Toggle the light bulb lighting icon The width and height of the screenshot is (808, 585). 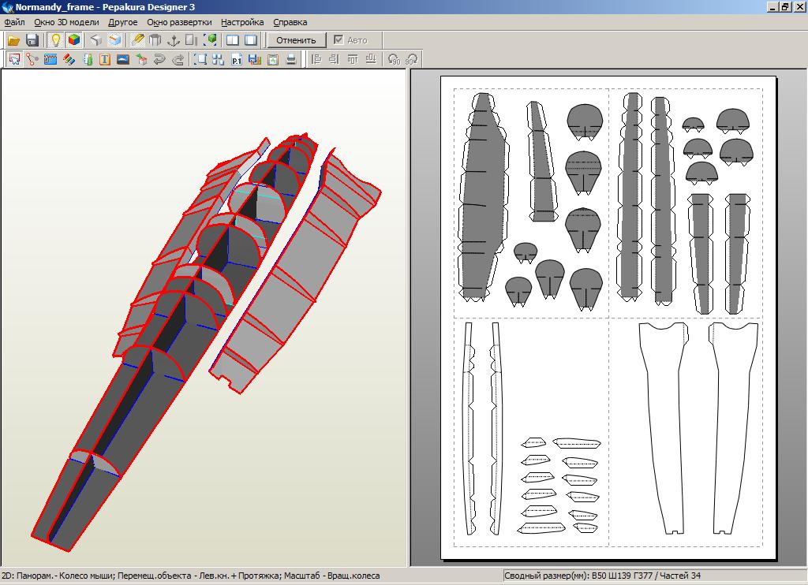tap(55, 40)
